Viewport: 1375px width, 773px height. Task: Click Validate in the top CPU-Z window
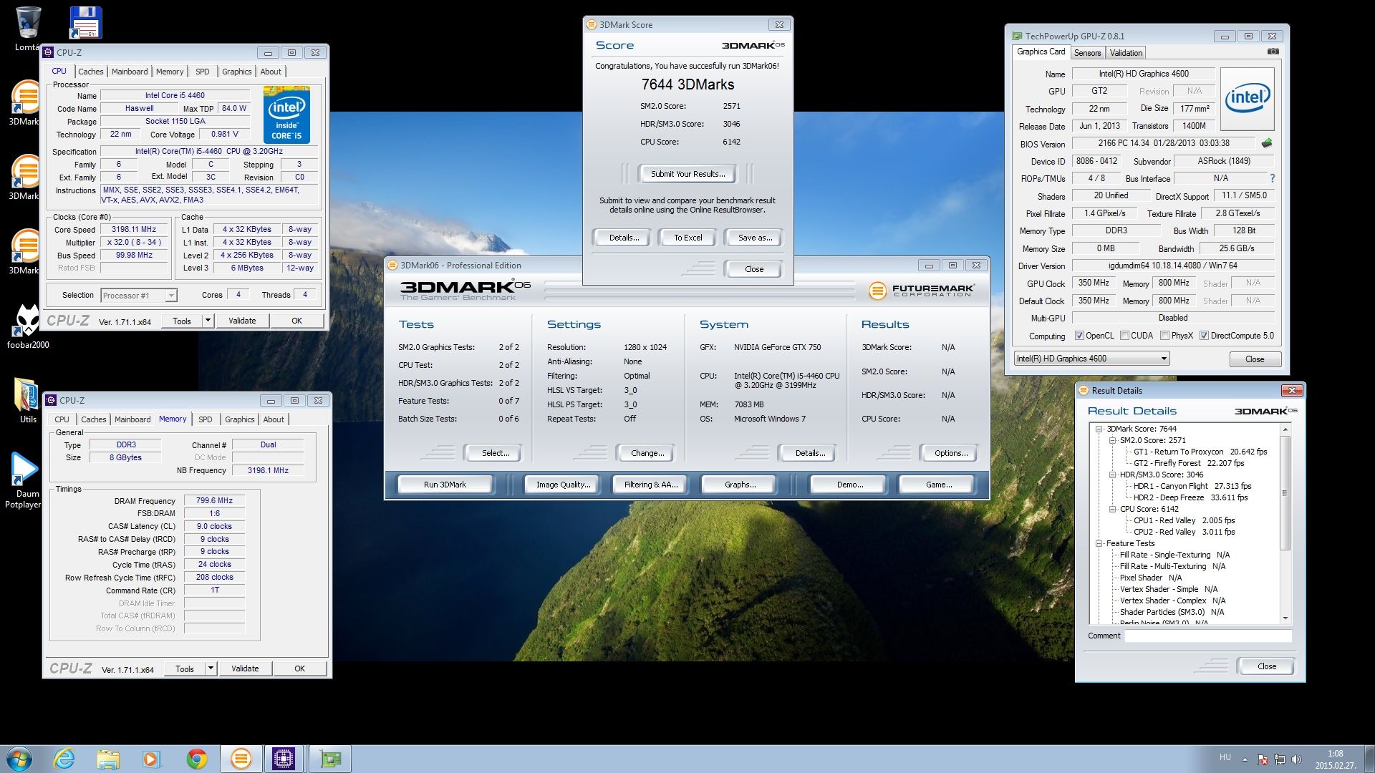click(x=242, y=321)
